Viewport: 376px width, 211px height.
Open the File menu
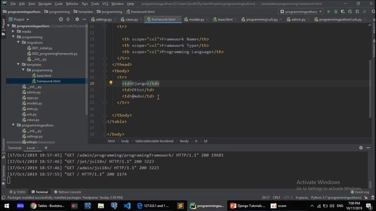point(13,4)
